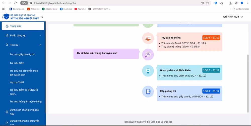Click the magnifier icon beside Tra cứu
The image size is (251, 126).
[7, 45]
